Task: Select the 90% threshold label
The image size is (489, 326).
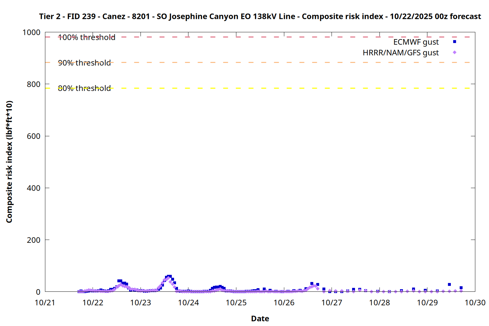Action: (84, 63)
